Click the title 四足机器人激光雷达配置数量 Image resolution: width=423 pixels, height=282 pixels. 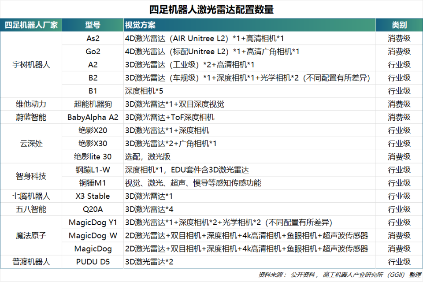[211, 9]
